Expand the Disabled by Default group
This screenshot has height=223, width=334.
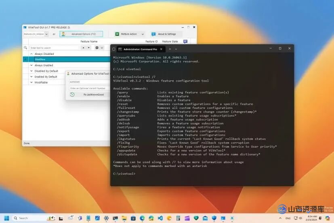tap(32, 71)
